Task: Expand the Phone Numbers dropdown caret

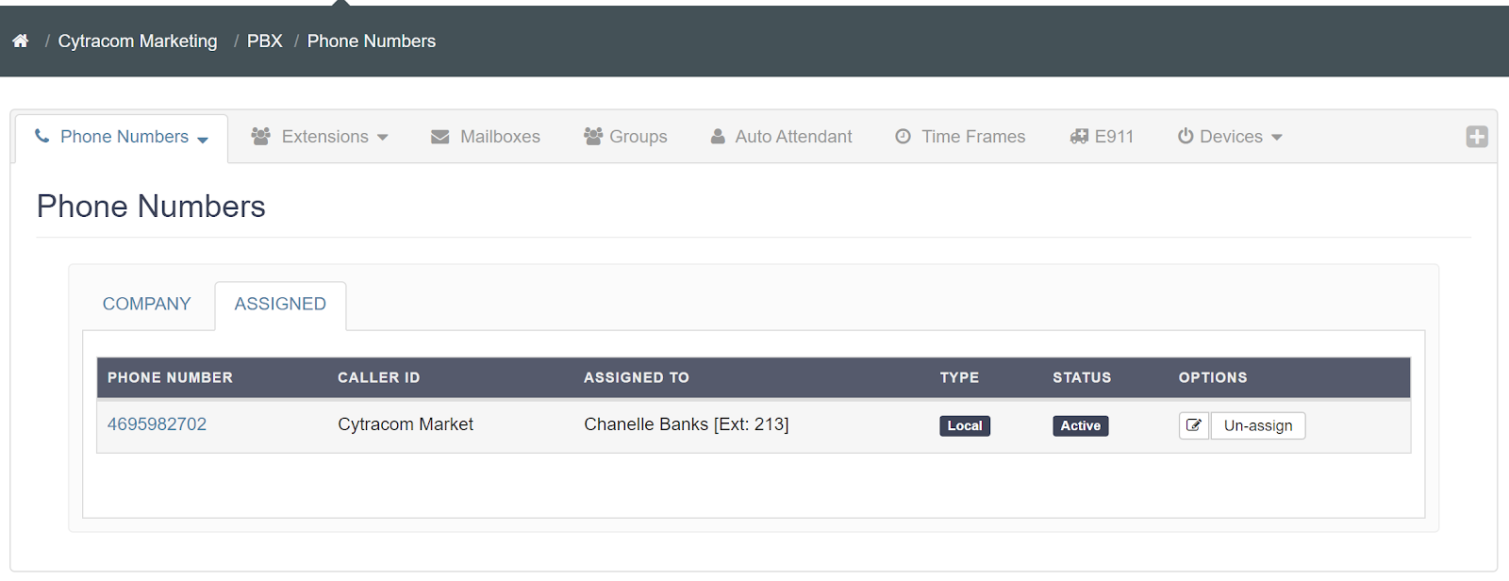Action: pyautogui.click(x=203, y=140)
